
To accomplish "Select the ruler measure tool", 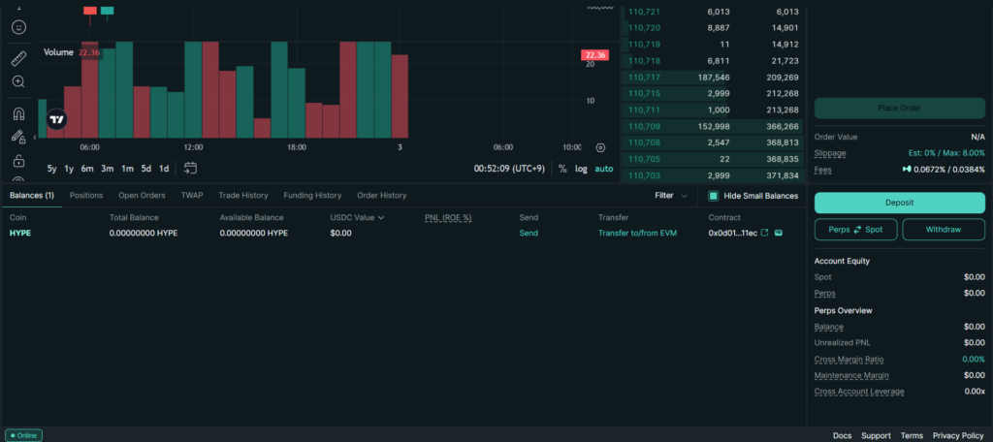I will pos(18,58).
